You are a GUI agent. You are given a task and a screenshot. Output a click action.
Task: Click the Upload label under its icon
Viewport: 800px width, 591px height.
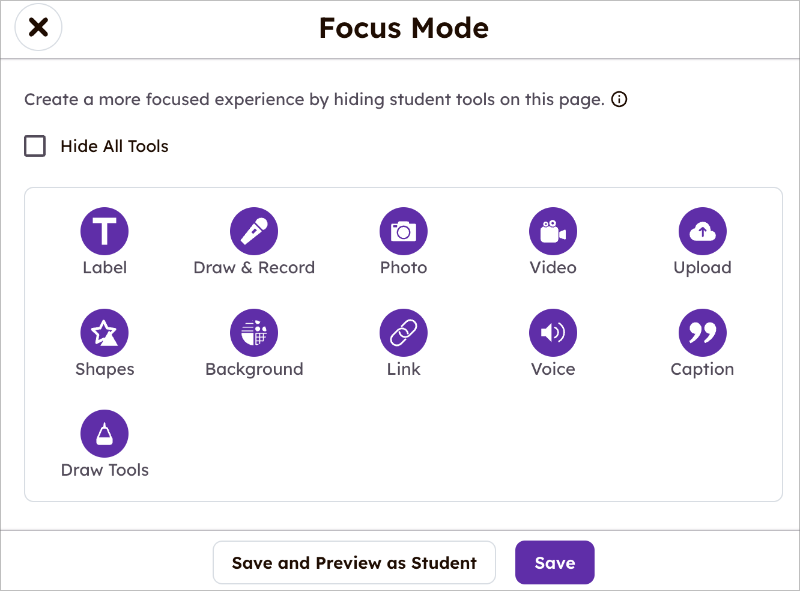tap(703, 268)
